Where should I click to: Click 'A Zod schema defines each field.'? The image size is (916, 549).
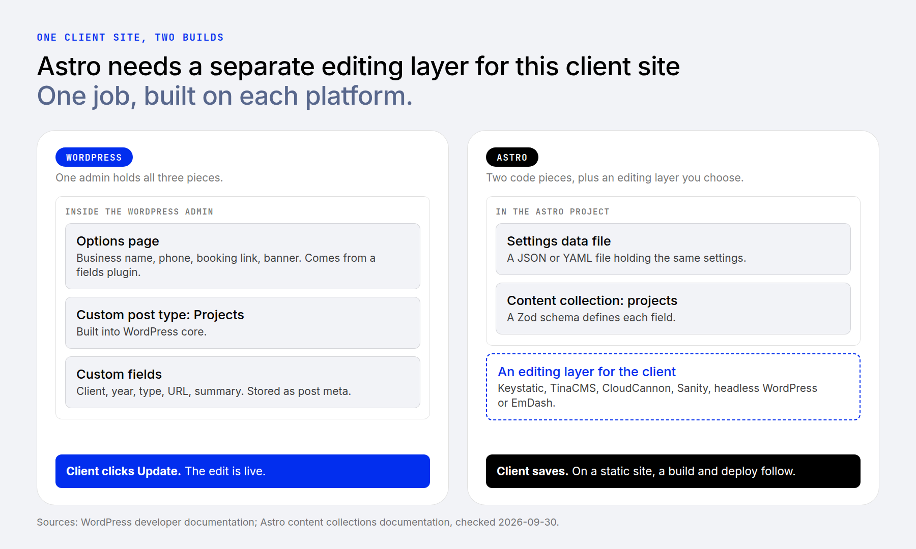point(591,318)
